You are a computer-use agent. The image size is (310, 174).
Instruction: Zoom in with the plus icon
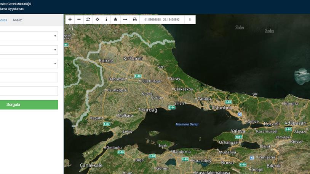(70, 19)
